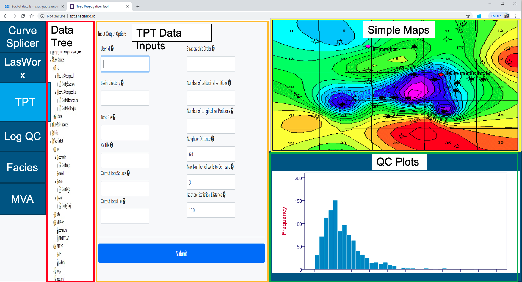This screenshot has width=522, height=282.
Task: Click the Windows extension icon in toolbar
Action: pyautogui.click(x=479, y=16)
